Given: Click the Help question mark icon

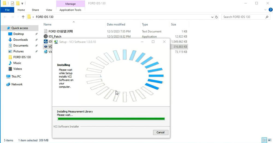Looking at the screenshot, I should tap(270, 10).
